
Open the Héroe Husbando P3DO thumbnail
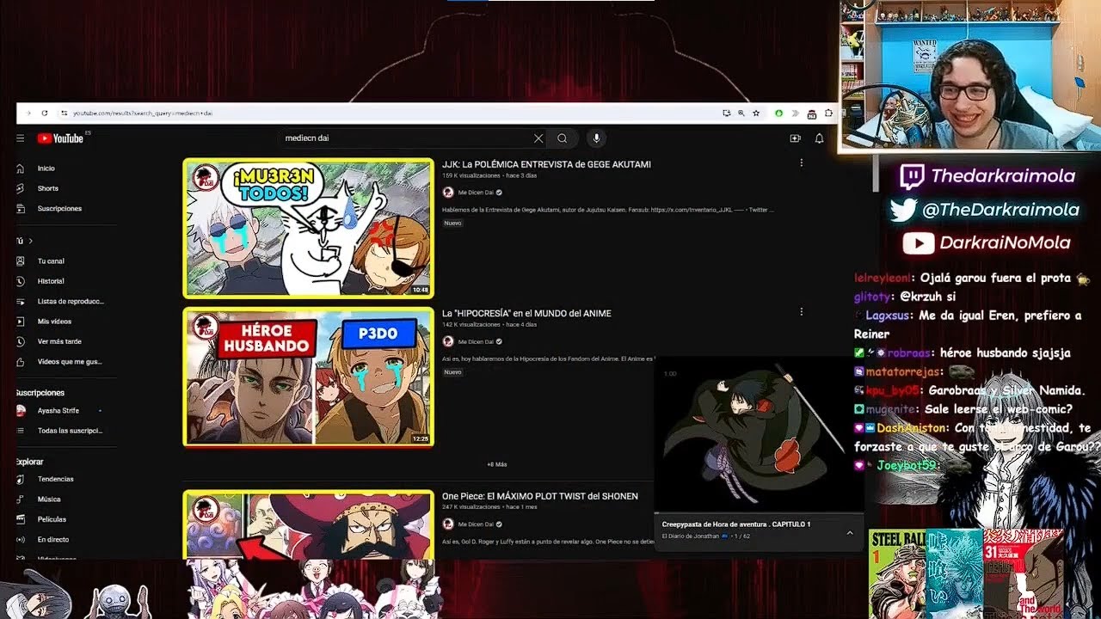[308, 377]
